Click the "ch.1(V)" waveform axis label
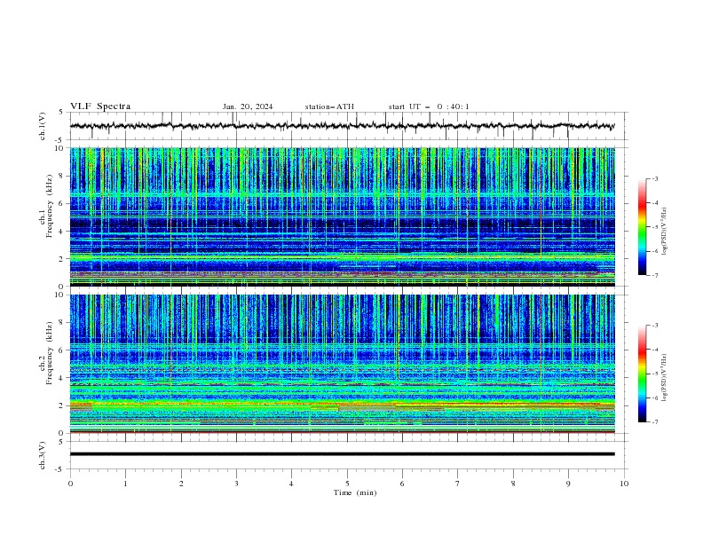The image size is (703, 543). coord(43,126)
